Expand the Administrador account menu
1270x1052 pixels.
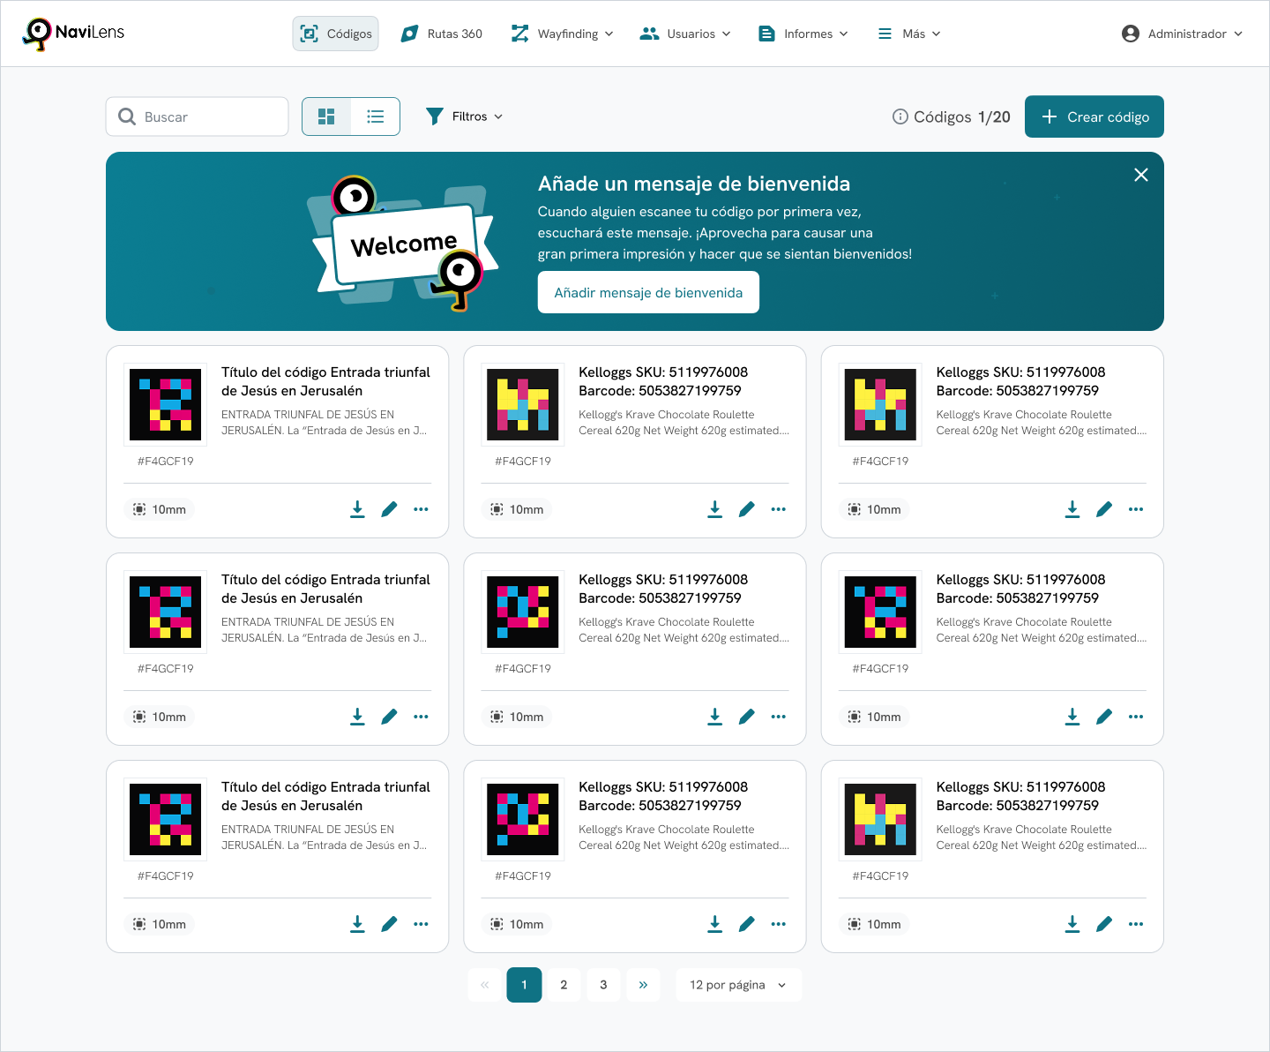tap(1182, 34)
